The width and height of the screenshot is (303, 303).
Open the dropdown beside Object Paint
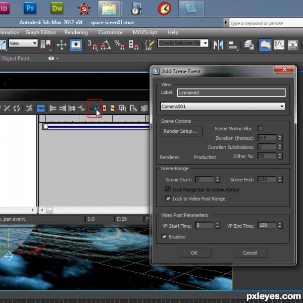(x=53, y=58)
